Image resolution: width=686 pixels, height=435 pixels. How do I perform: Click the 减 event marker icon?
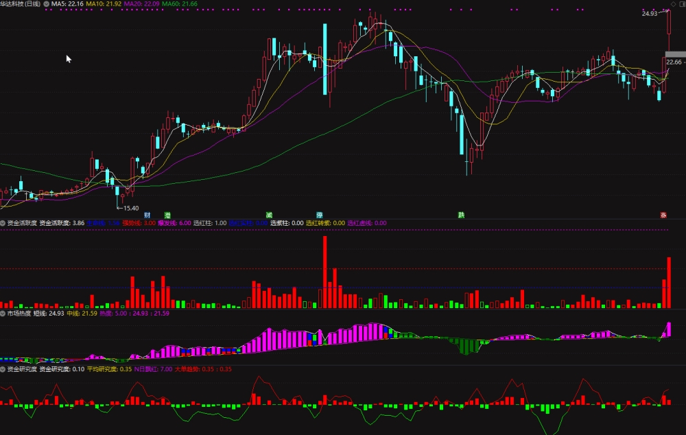pos(269,215)
